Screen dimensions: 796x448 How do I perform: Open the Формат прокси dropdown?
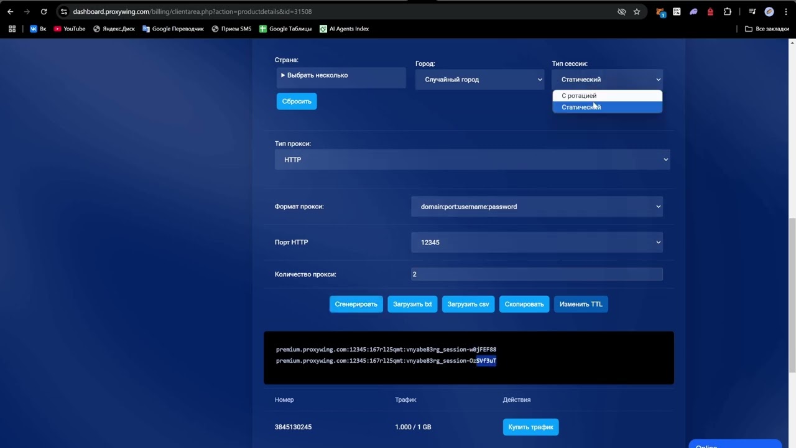[x=537, y=207]
